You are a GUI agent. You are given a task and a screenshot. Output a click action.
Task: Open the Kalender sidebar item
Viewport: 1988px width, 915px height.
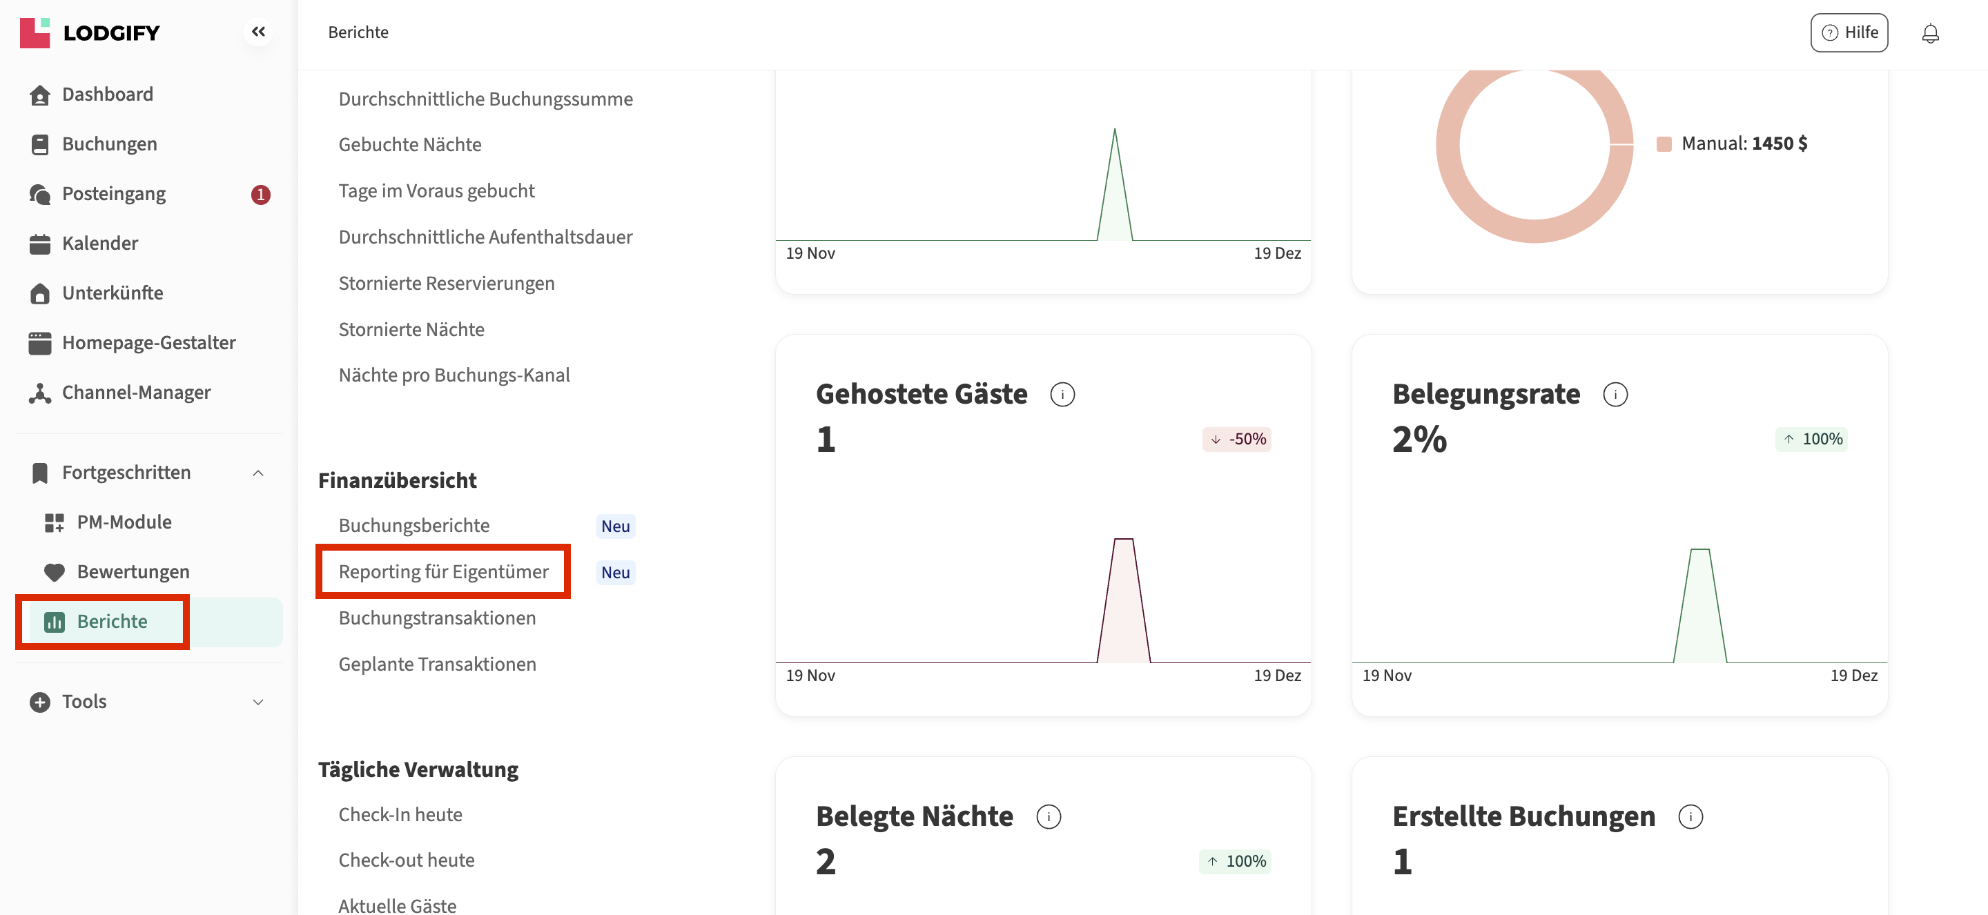point(99,243)
